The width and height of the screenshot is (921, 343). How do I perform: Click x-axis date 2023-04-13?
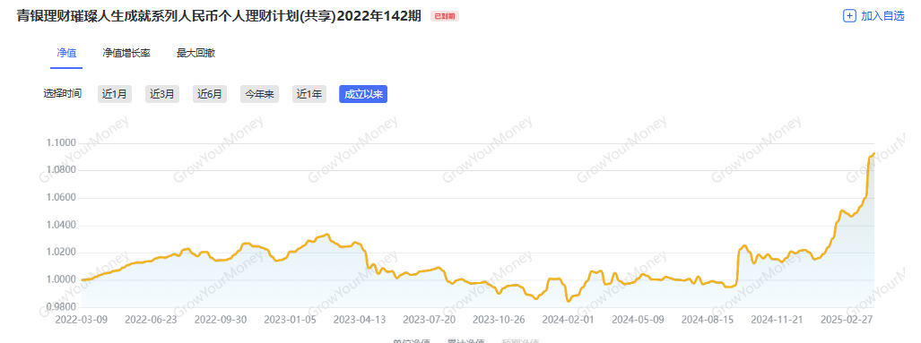pos(360,320)
